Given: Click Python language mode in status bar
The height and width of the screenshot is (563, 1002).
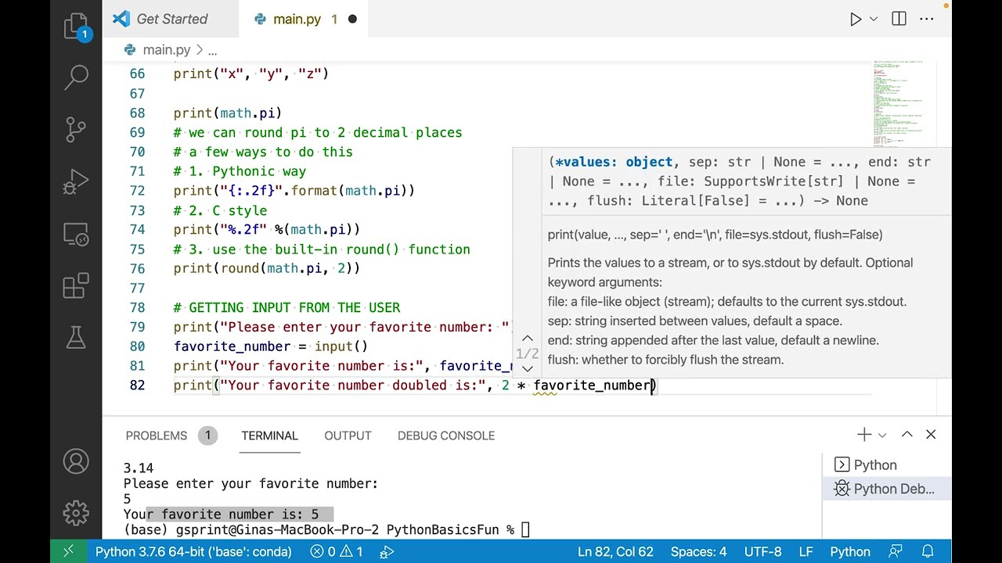Looking at the screenshot, I should coord(849,551).
